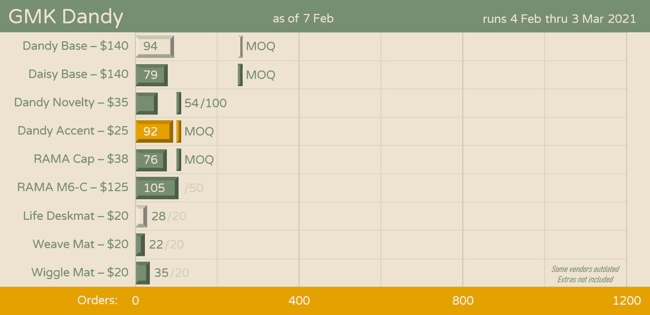Click the "runs 4 Feb thru 3 Mar 2021" text

[559, 19]
